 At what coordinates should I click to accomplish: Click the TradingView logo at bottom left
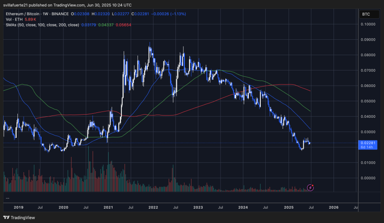19,218
